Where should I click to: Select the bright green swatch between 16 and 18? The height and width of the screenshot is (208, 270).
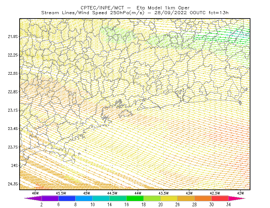135,198
